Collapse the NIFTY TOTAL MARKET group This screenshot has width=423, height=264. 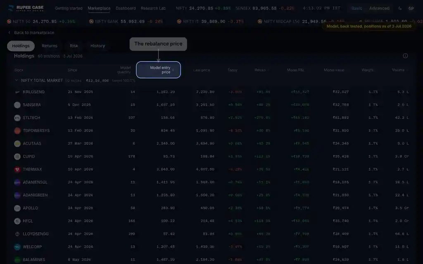17,80
